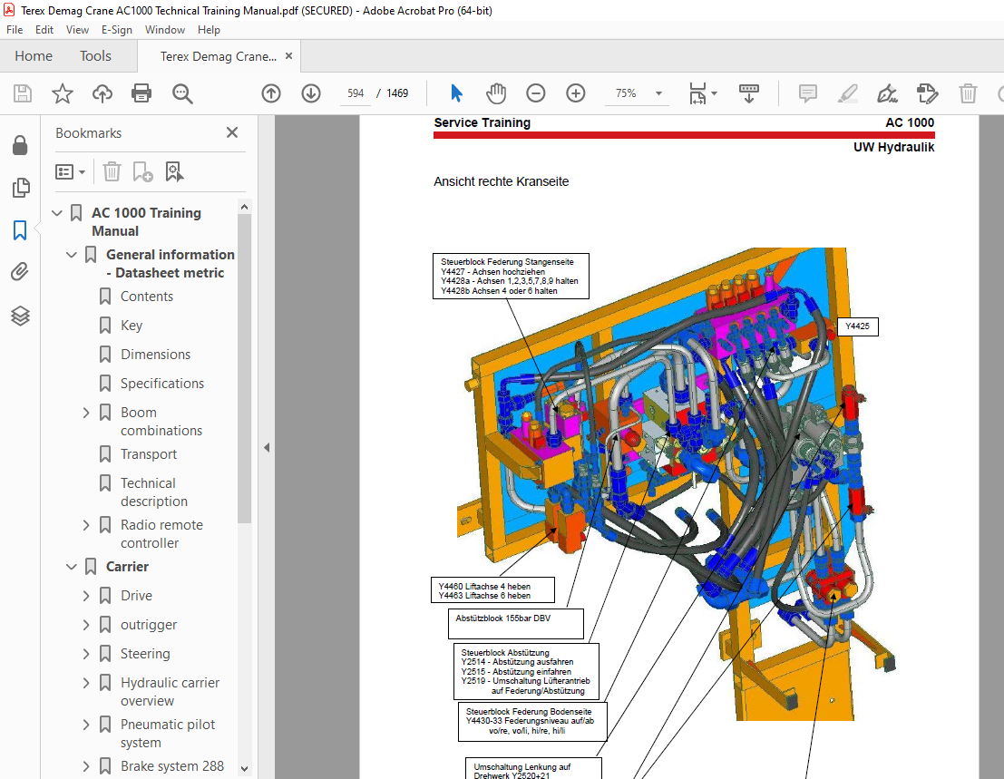Open the Fill & Sign pen tool
The height and width of the screenshot is (779, 1004).
pos(888,93)
